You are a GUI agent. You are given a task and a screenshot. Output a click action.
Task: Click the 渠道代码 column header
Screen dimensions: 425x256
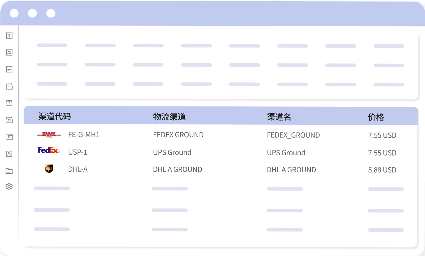click(x=54, y=117)
